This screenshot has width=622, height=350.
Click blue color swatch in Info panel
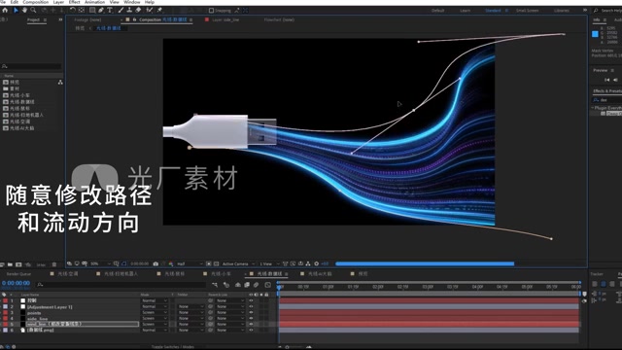pyautogui.click(x=595, y=34)
